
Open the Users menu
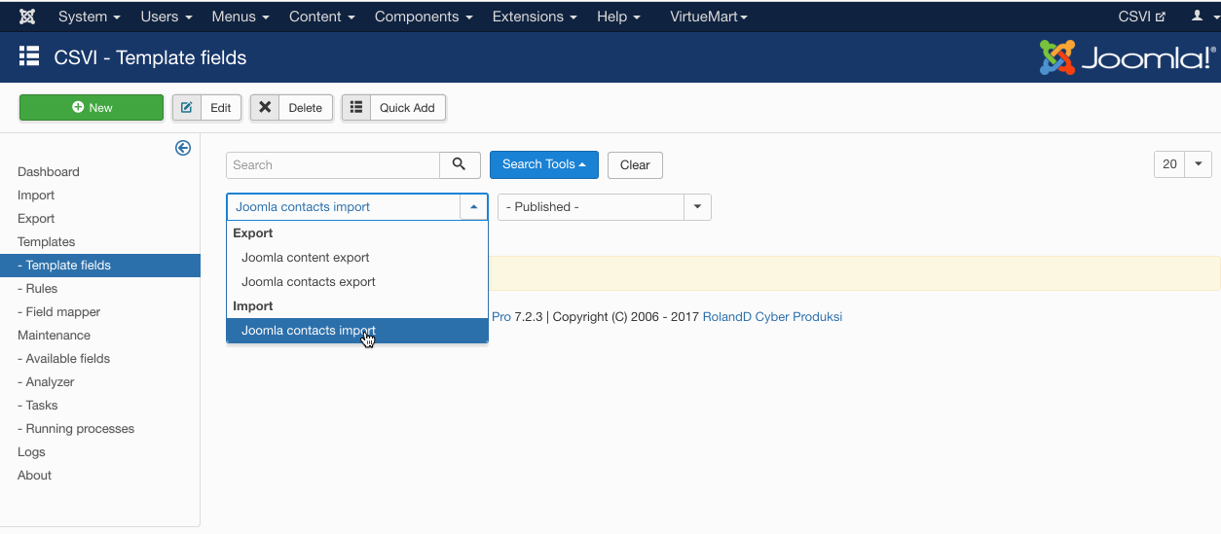[166, 17]
